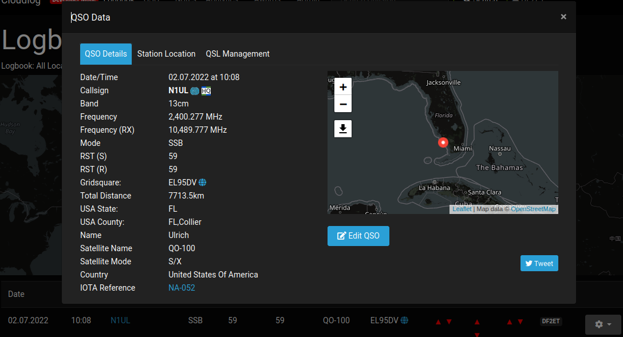Toggle the middle red arrow status indicator

[477, 322]
